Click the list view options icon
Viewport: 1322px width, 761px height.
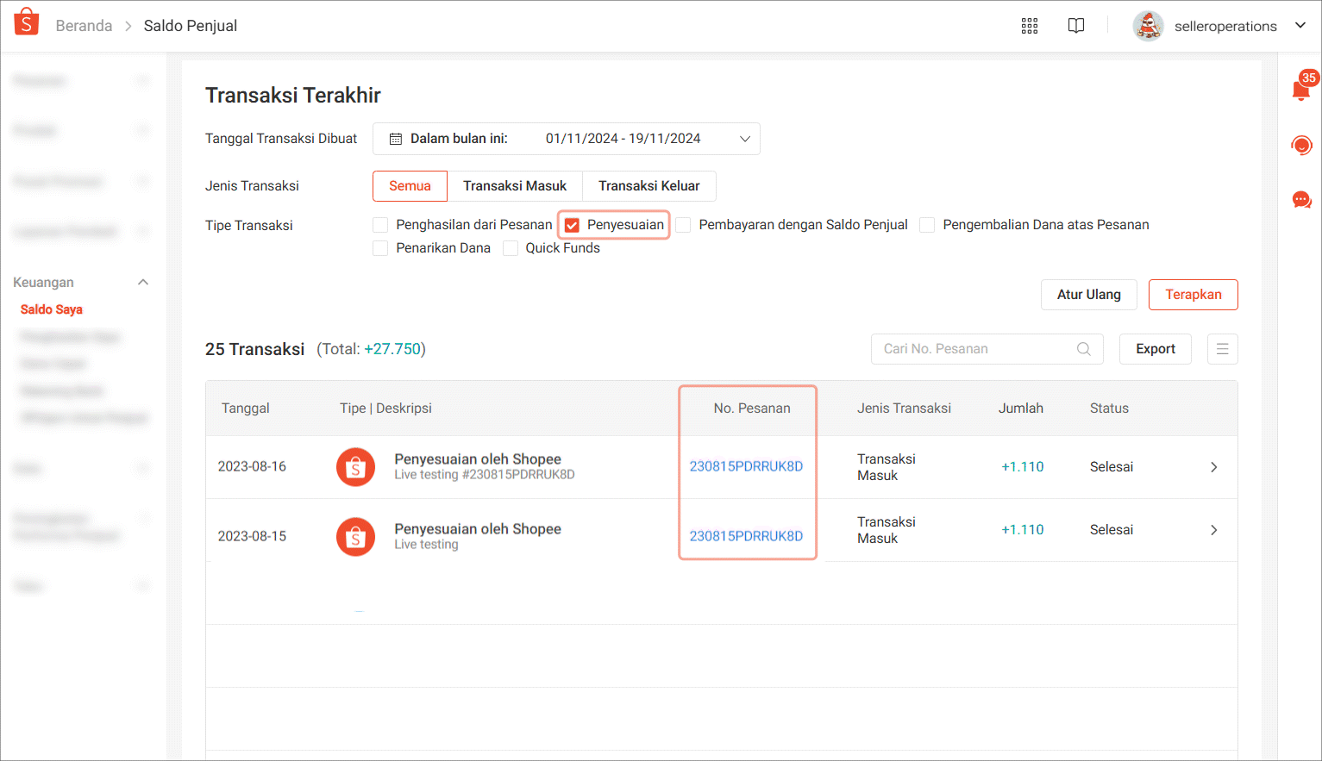click(x=1222, y=349)
